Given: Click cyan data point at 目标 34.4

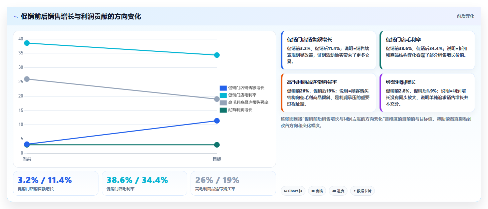Looking at the screenshot, I should click(217, 55).
